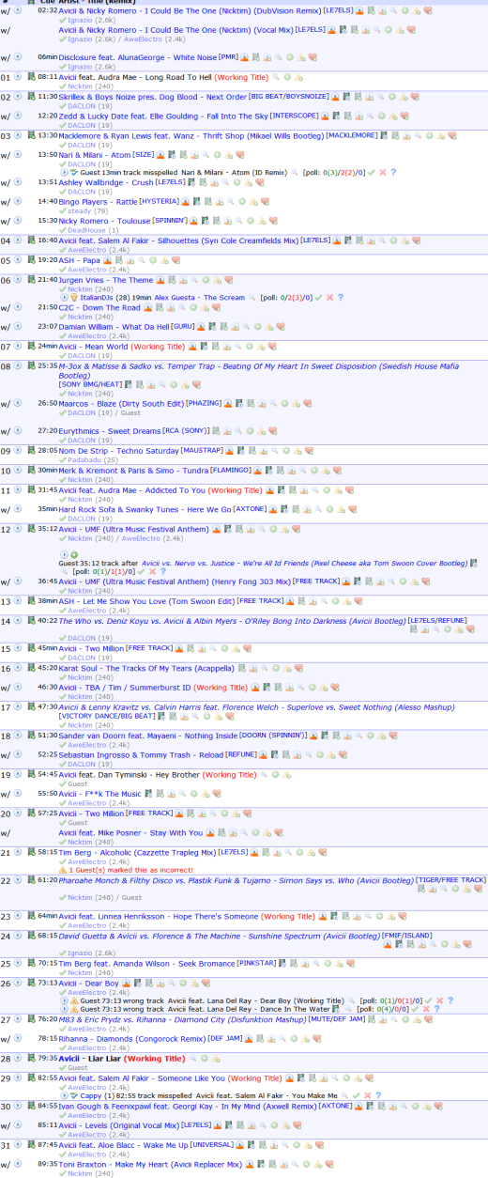The width and height of the screenshot is (488, 1178).
Task: Click the [HYSTERIA] label link
Action: coord(160,201)
